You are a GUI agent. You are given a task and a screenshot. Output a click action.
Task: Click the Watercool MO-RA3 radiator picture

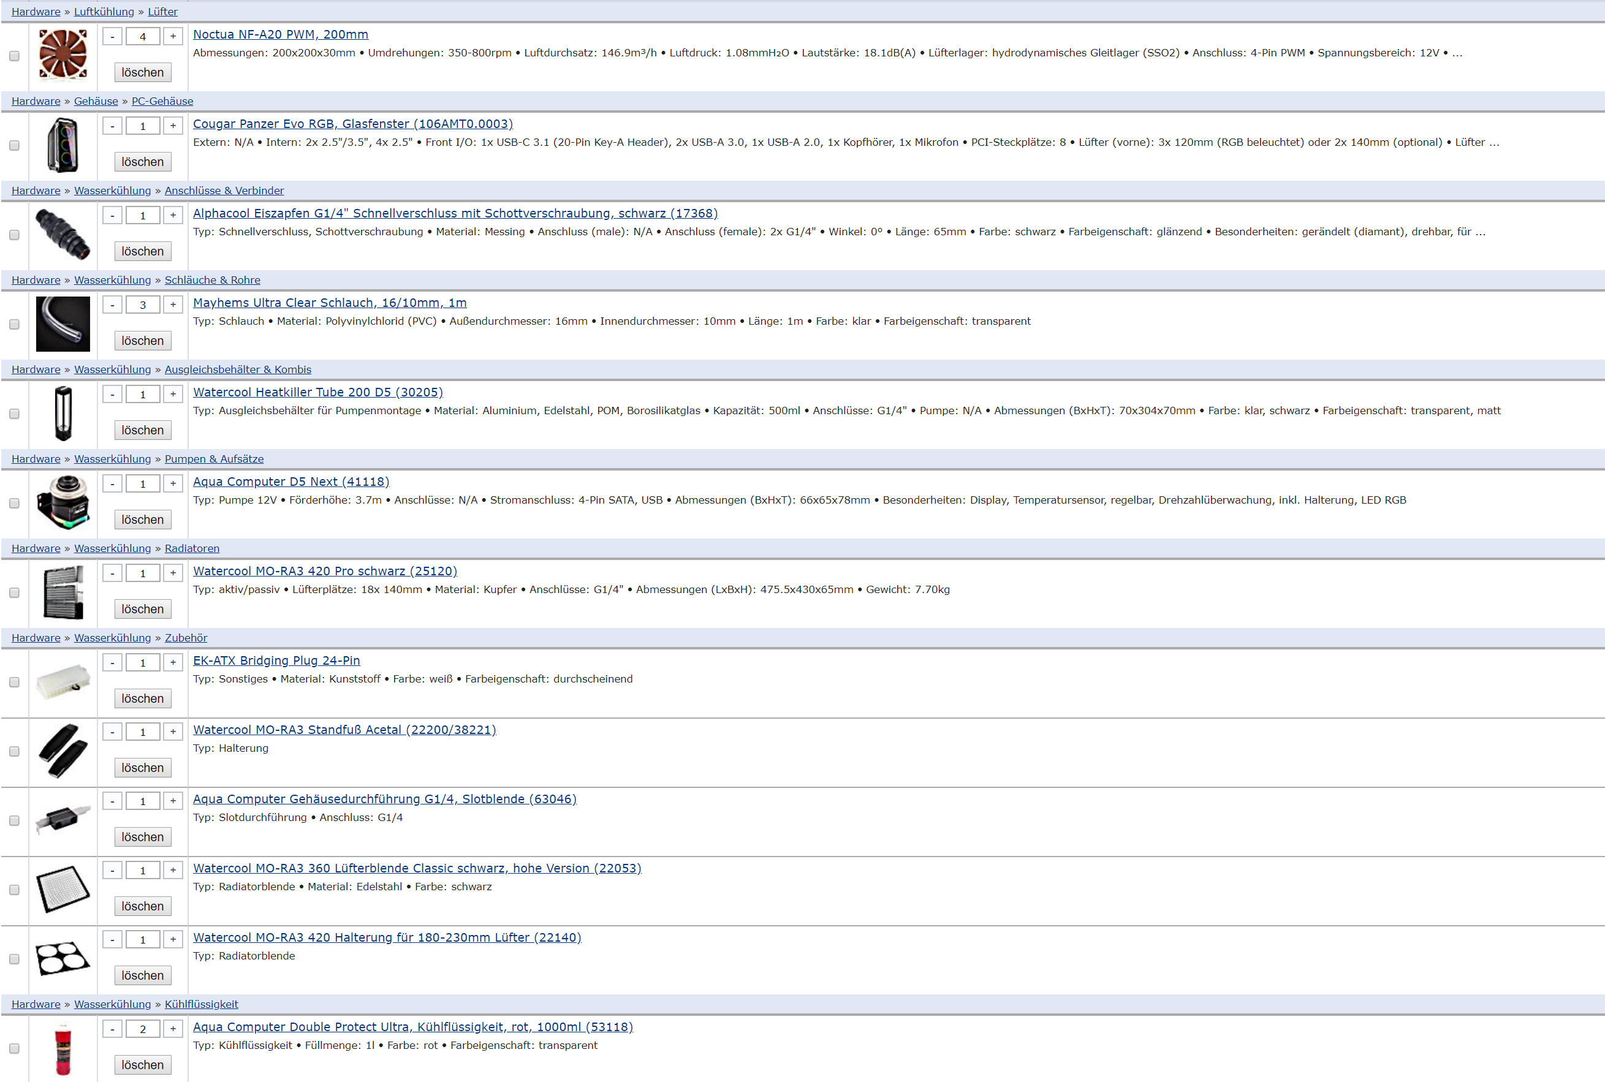(x=63, y=592)
